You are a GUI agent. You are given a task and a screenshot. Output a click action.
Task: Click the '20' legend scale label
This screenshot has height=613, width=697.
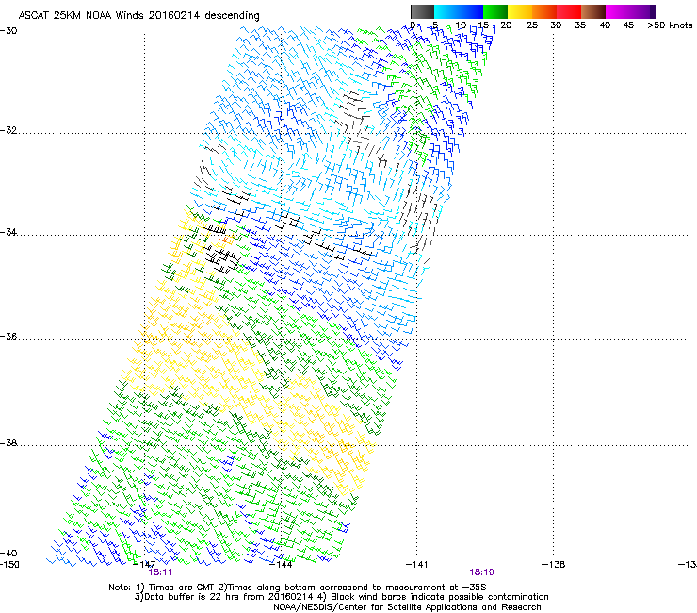click(506, 25)
